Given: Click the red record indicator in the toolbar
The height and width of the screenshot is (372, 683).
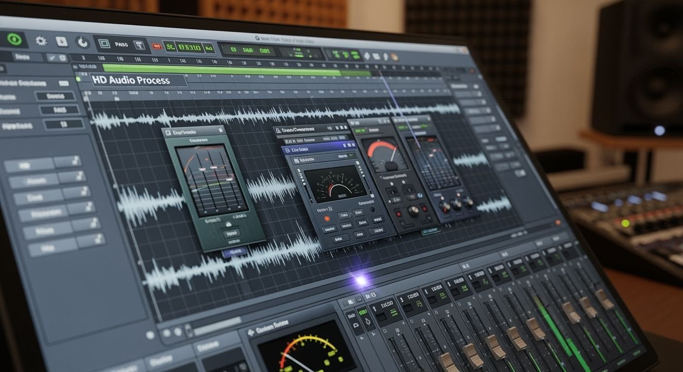Looking at the screenshot, I should [x=157, y=46].
